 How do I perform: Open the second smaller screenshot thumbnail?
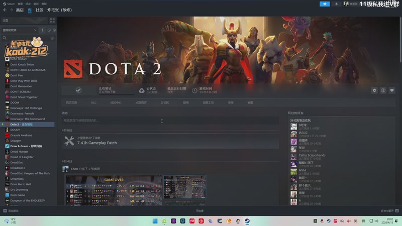[184, 187]
